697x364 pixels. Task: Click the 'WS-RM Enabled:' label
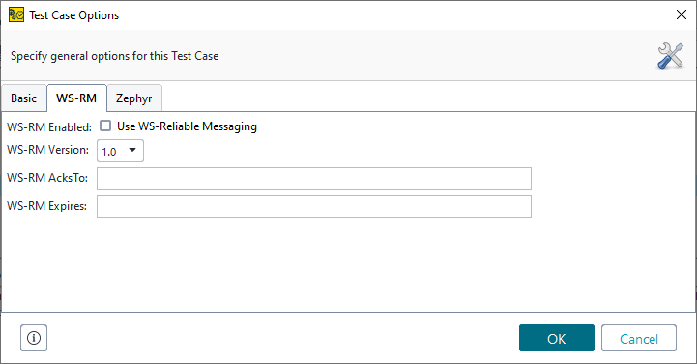click(49, 126)
